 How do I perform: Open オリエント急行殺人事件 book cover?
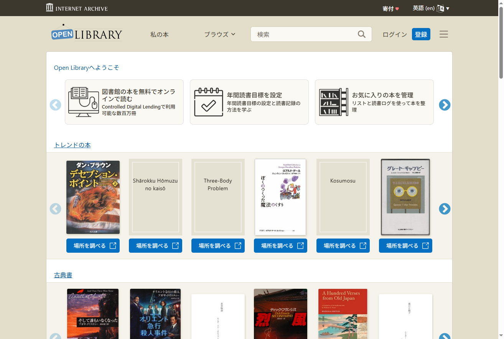[x=155, y=314]
